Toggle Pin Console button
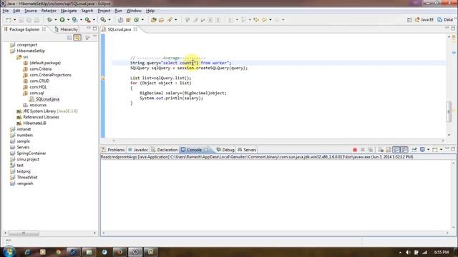The height and width of the screenshot is (257, 458). pyautogui.click(x=414, y=150)
